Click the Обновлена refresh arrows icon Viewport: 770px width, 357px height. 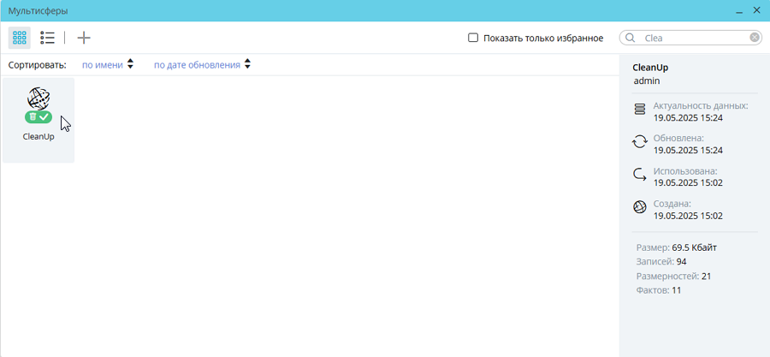coord(639,142)
